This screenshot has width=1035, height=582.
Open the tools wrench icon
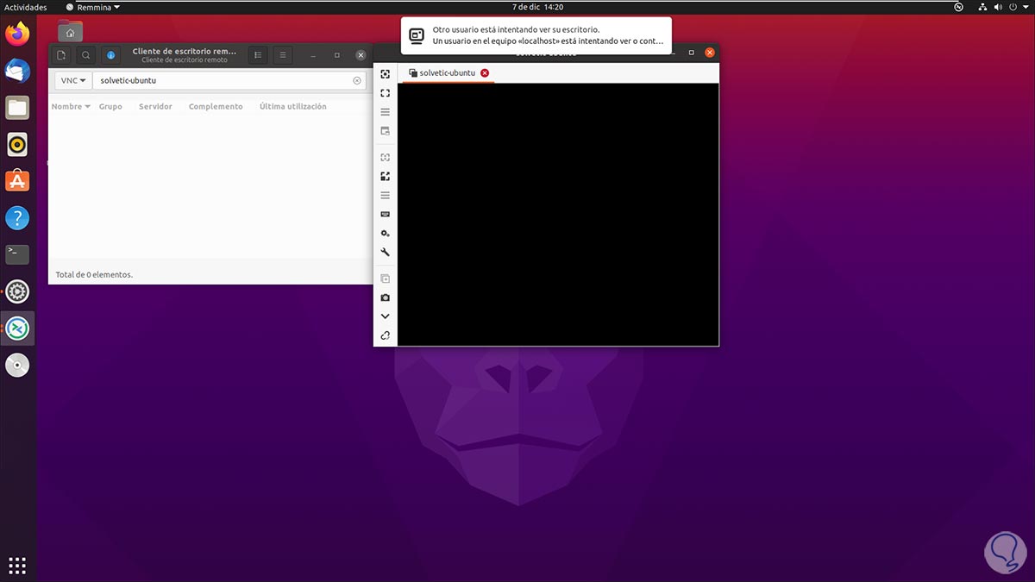click(386, 253)
